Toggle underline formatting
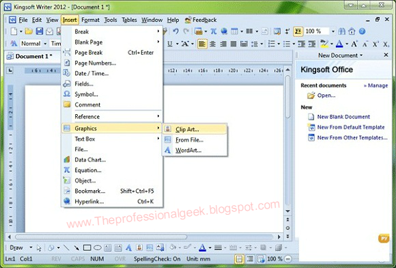 pos(170,44)
